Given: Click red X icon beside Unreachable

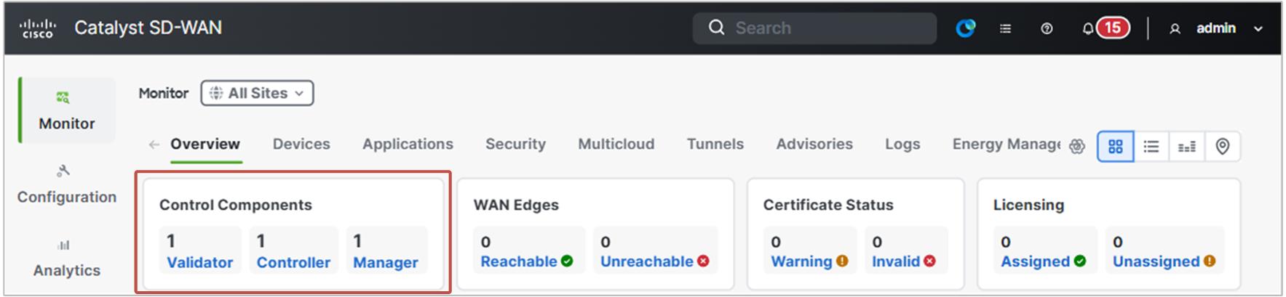Looking at the screenshot, I should pos(703,261).
